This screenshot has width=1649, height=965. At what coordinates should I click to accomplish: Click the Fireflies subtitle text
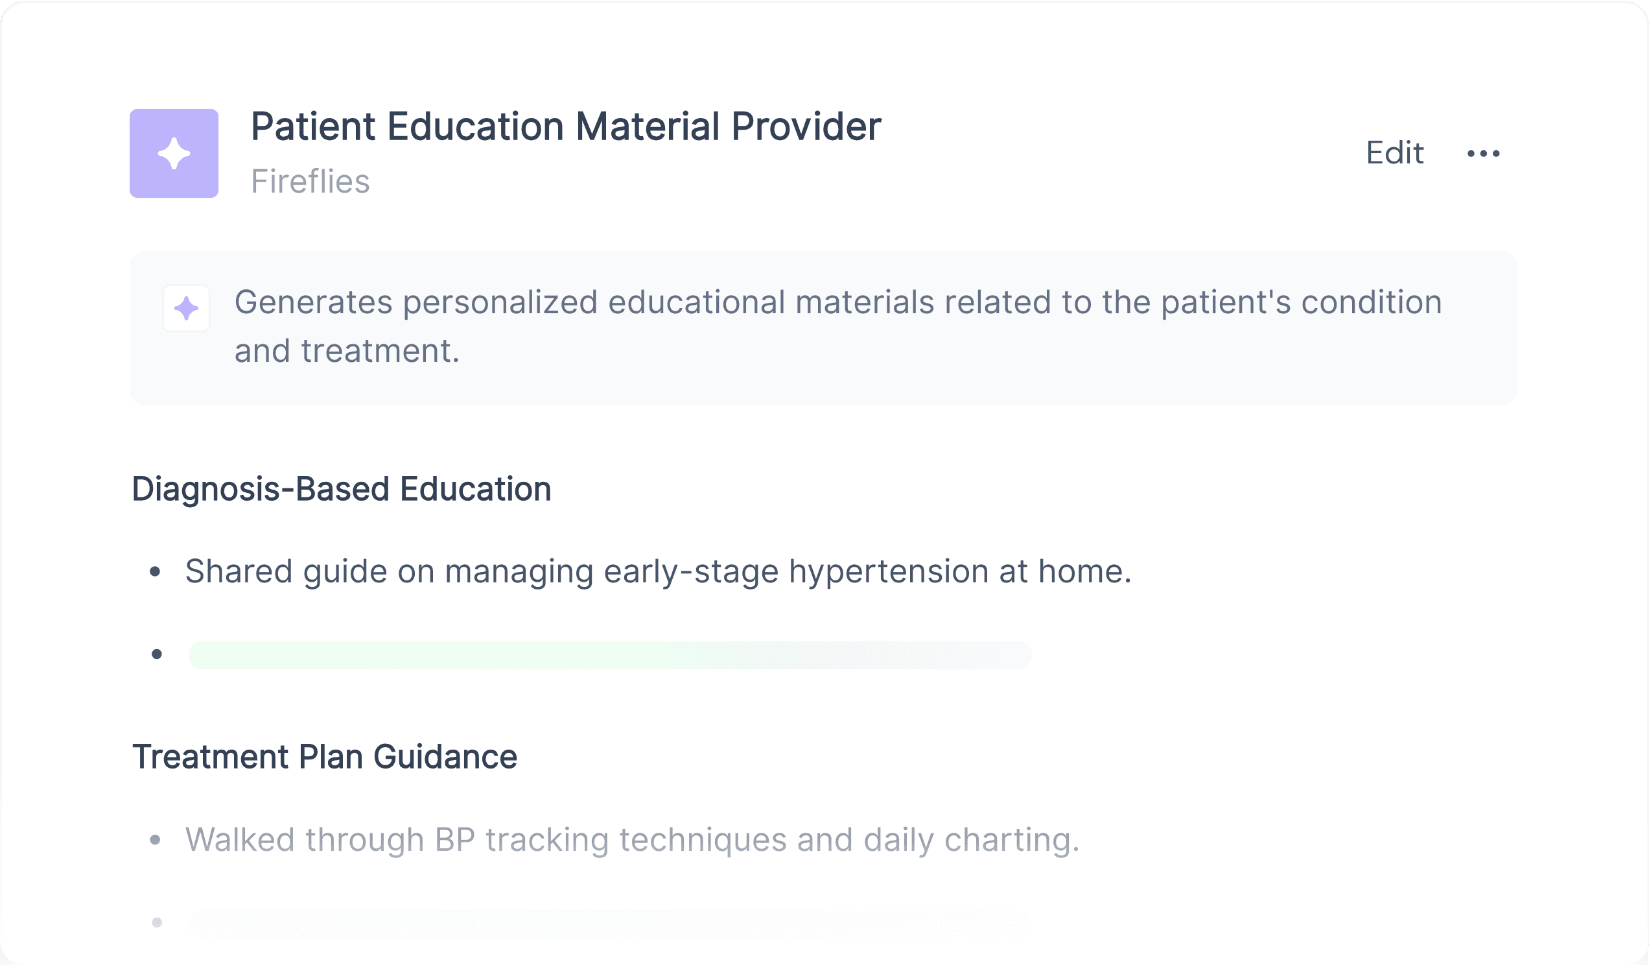[x=310, y=182]
